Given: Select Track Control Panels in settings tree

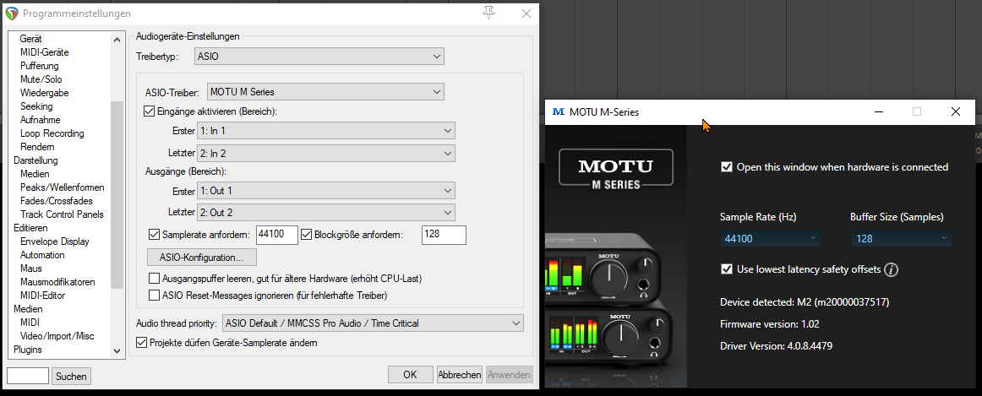Looking at the screenshot, I should click(62, 214).
